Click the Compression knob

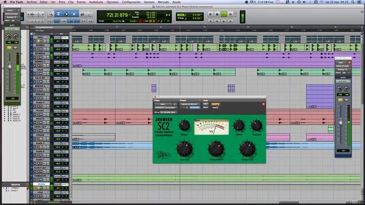216,149
